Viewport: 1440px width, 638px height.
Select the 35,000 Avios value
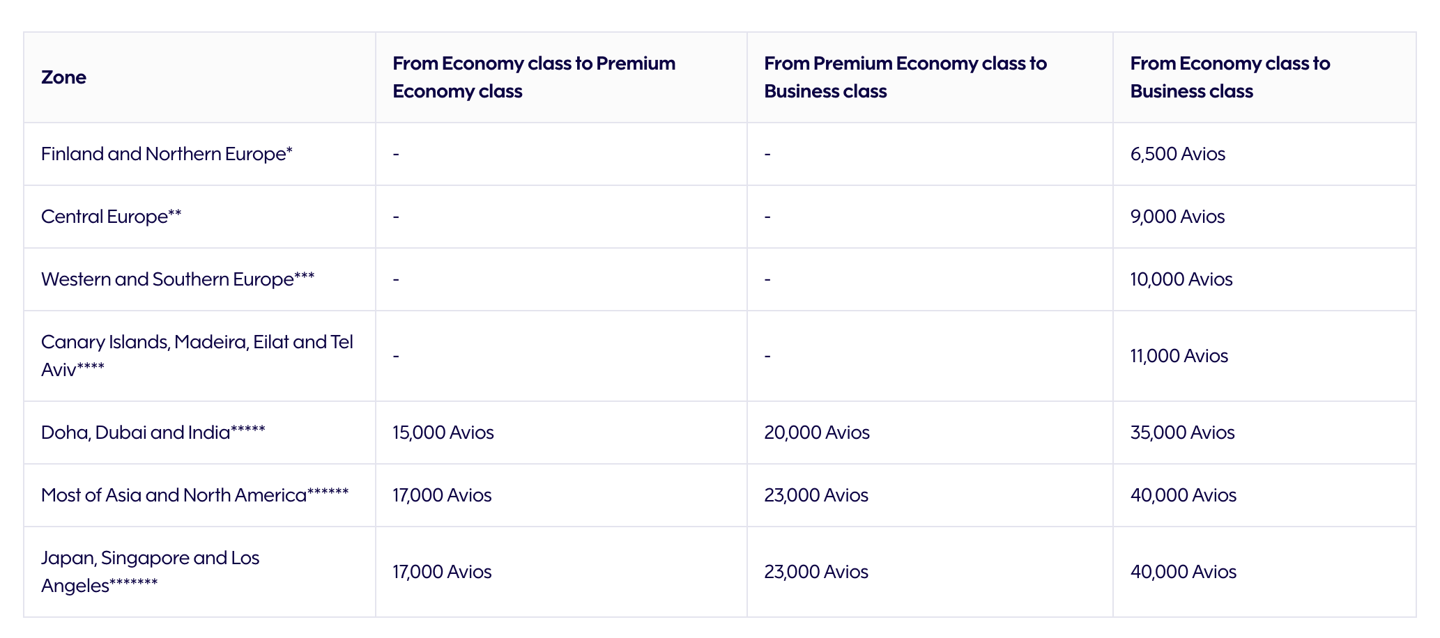1182,433
